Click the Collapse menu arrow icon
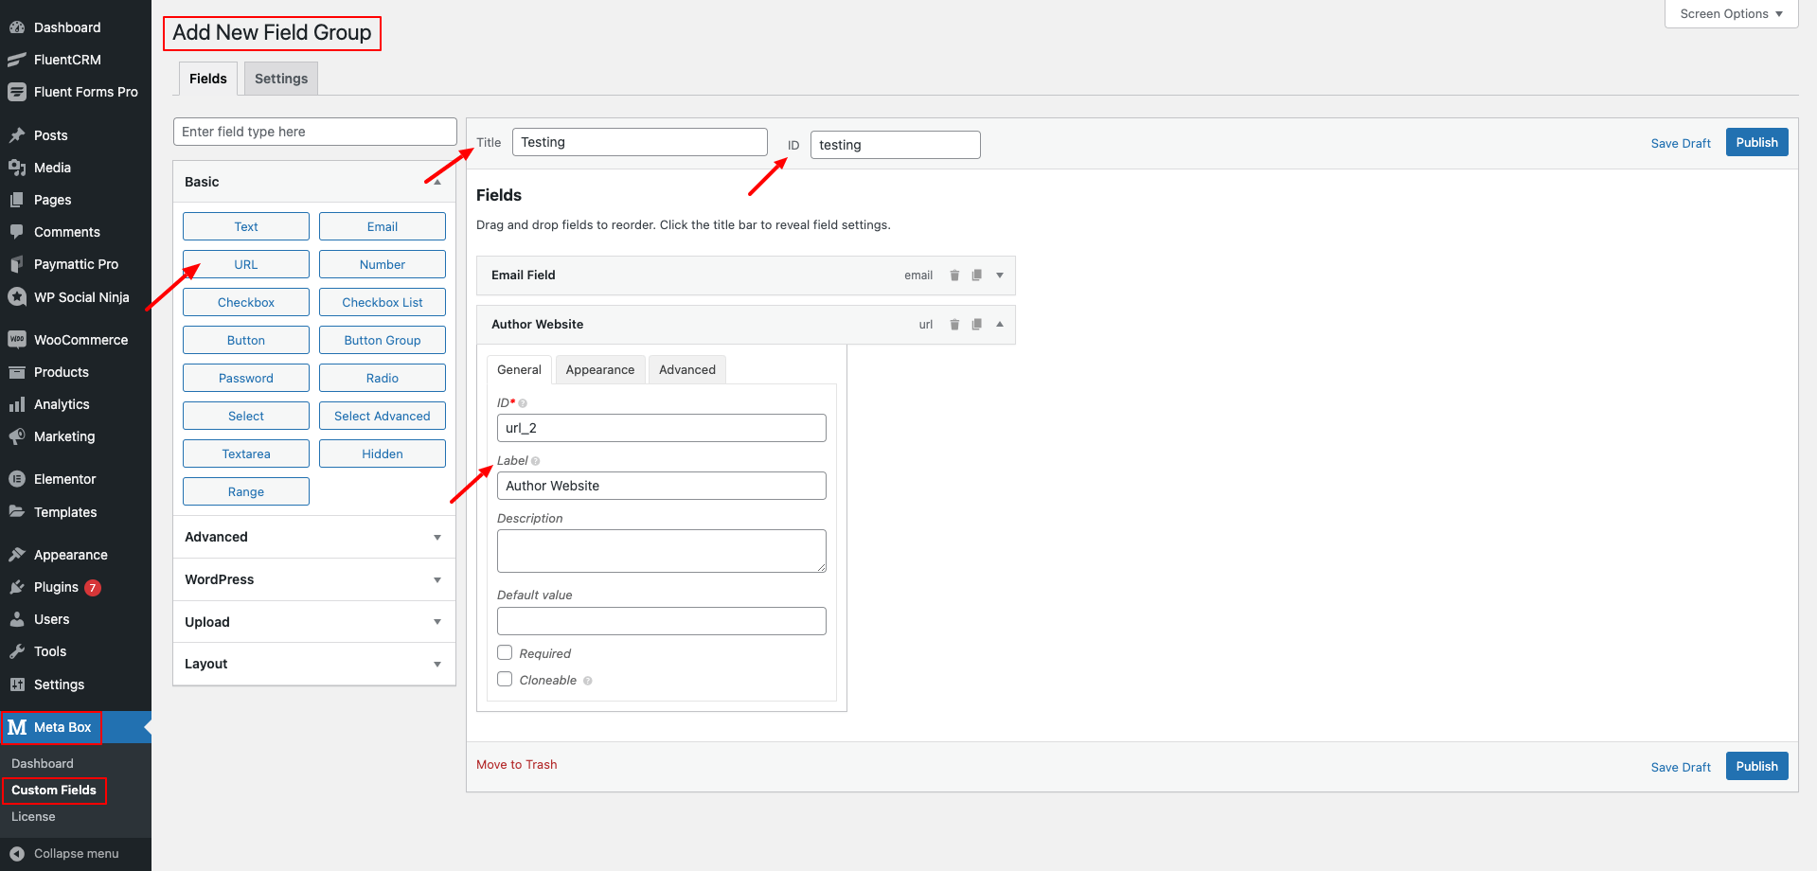 point(17,853)
